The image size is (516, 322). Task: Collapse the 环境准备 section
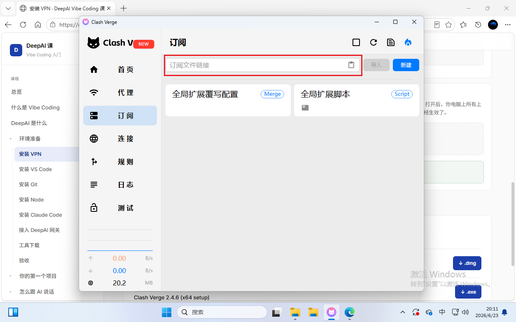(30, 139)
